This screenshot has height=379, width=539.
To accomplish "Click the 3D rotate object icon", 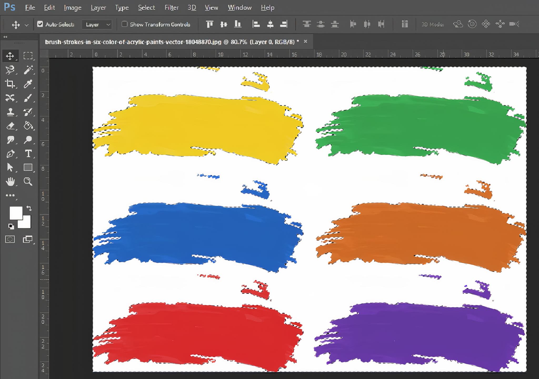I will 458,24.
